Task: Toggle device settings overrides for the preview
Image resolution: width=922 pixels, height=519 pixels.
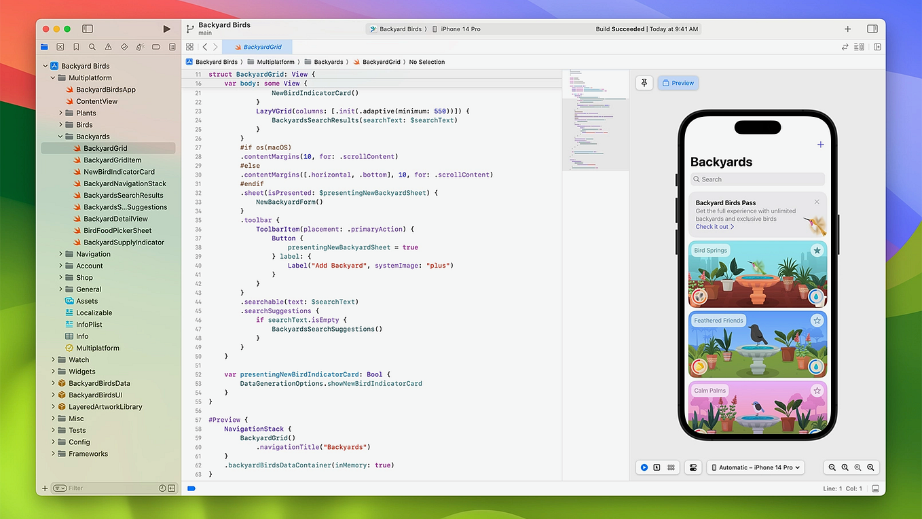Action: click(x=693, y=467)
